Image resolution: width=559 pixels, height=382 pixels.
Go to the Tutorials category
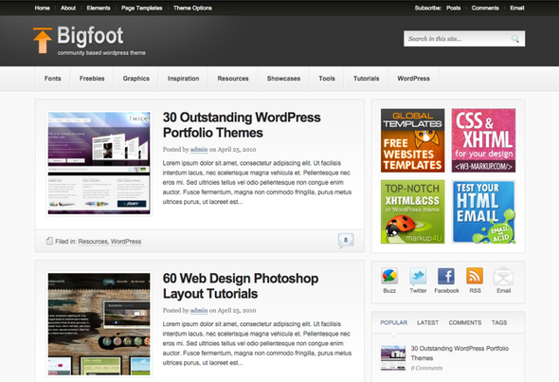coord(366,79)
